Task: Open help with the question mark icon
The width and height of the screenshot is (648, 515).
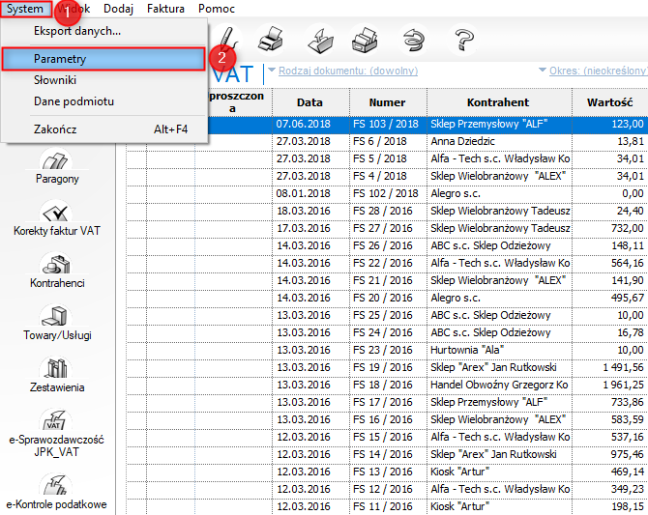Action: [x=463, y=40]
